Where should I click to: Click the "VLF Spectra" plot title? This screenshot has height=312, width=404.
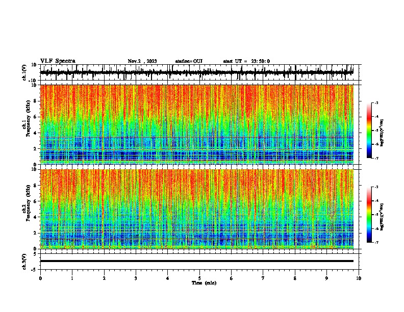[x=58, y=61]
